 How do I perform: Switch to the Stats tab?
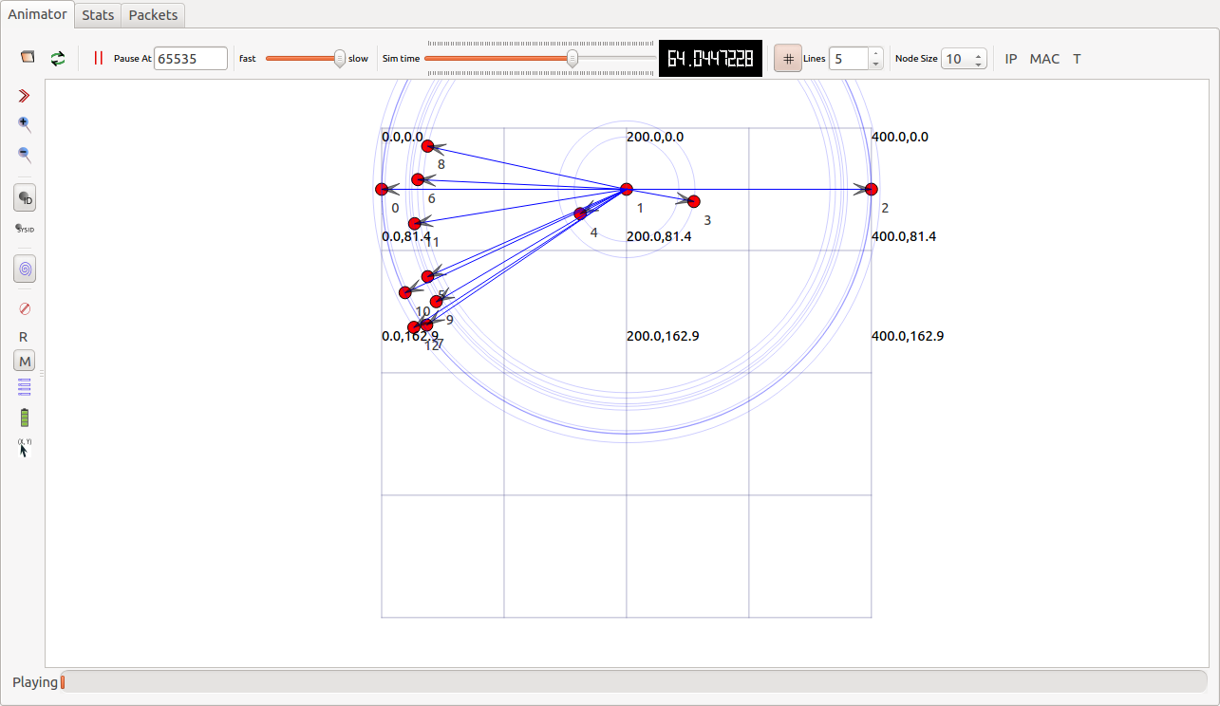point(98,15)
